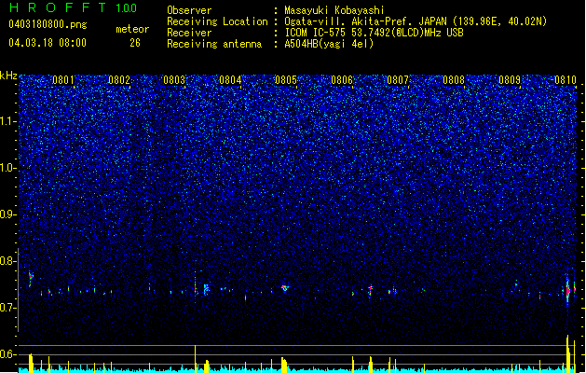
Task: Click the Receiving Location label
Action: (217, 21)
